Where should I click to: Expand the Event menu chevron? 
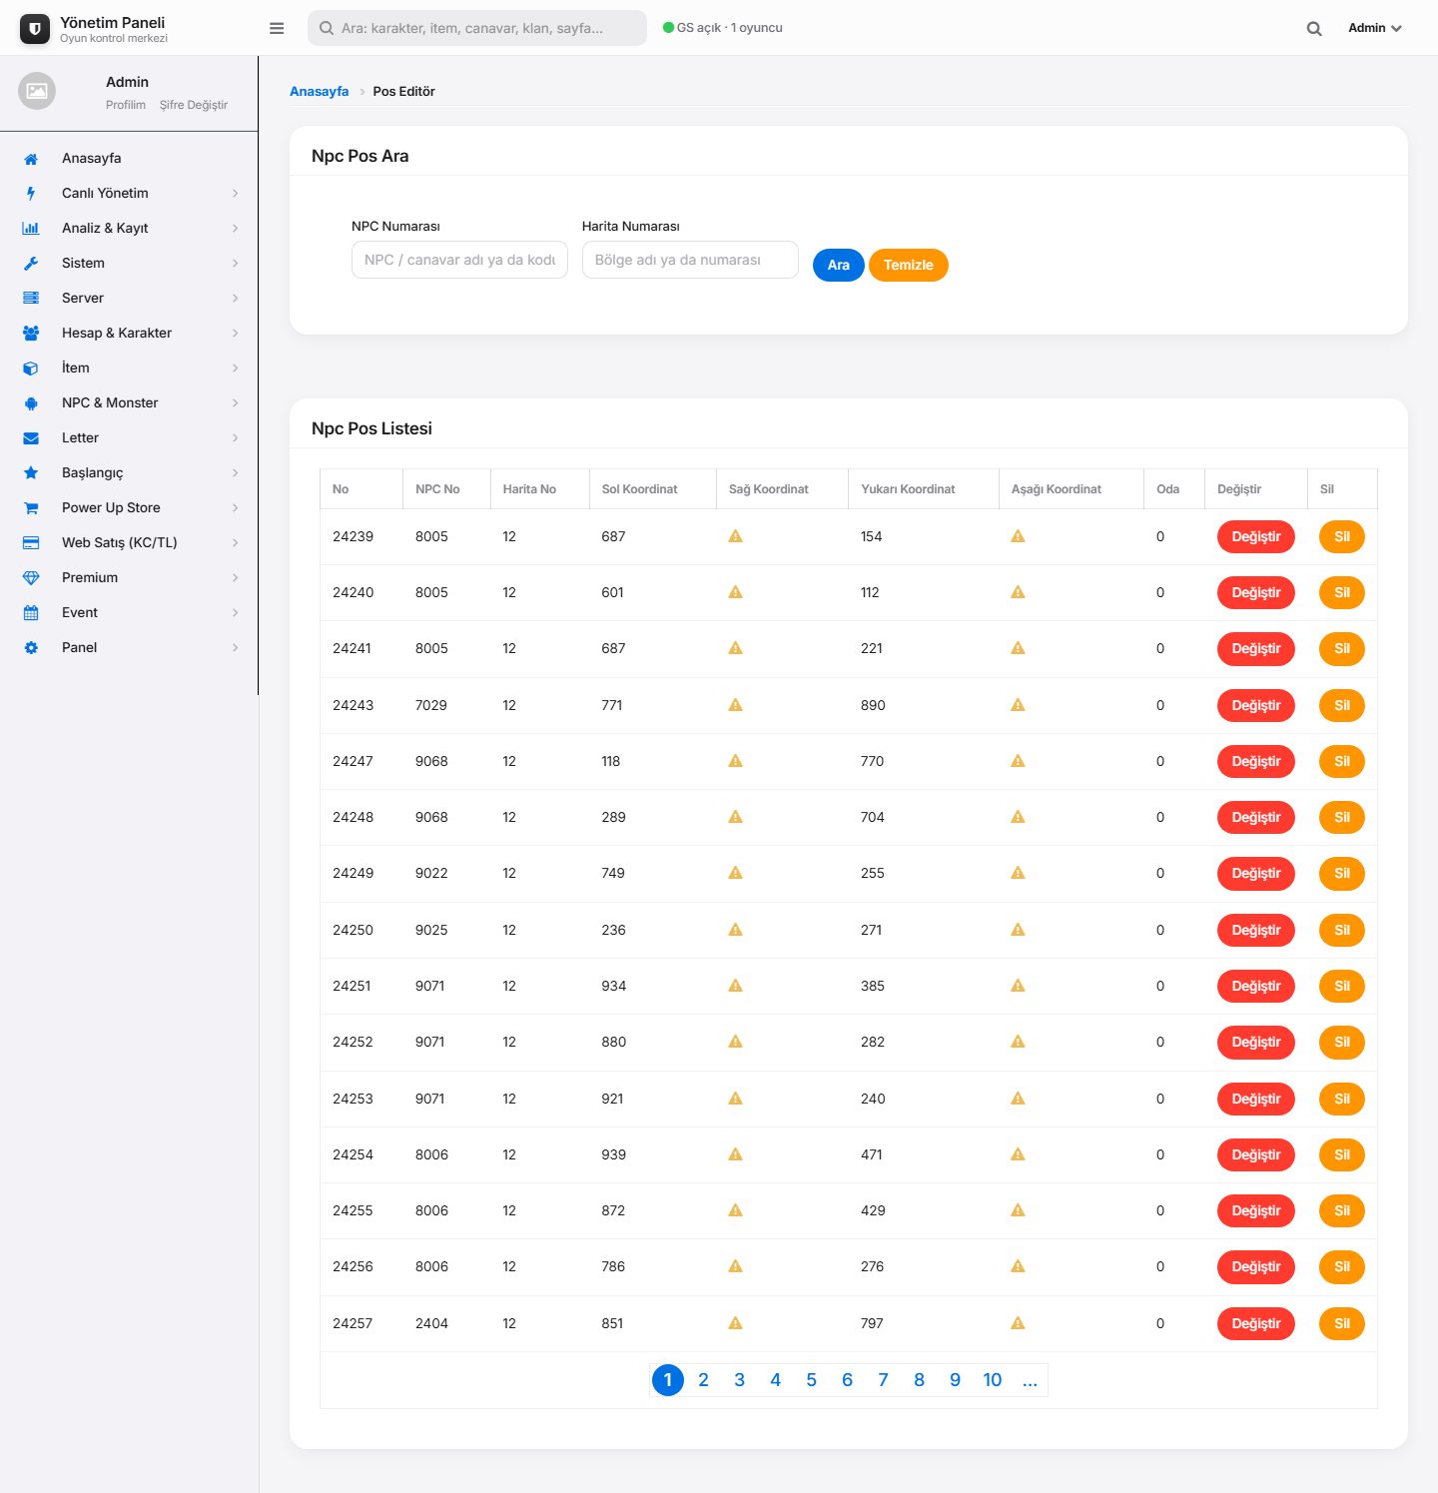[236, 613]
